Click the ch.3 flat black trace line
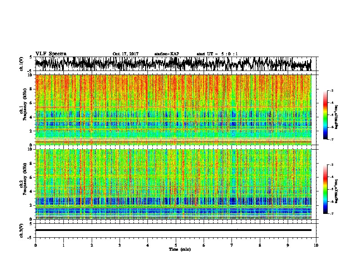The width and height of the screenshot is (356, 275). (174, 230)
